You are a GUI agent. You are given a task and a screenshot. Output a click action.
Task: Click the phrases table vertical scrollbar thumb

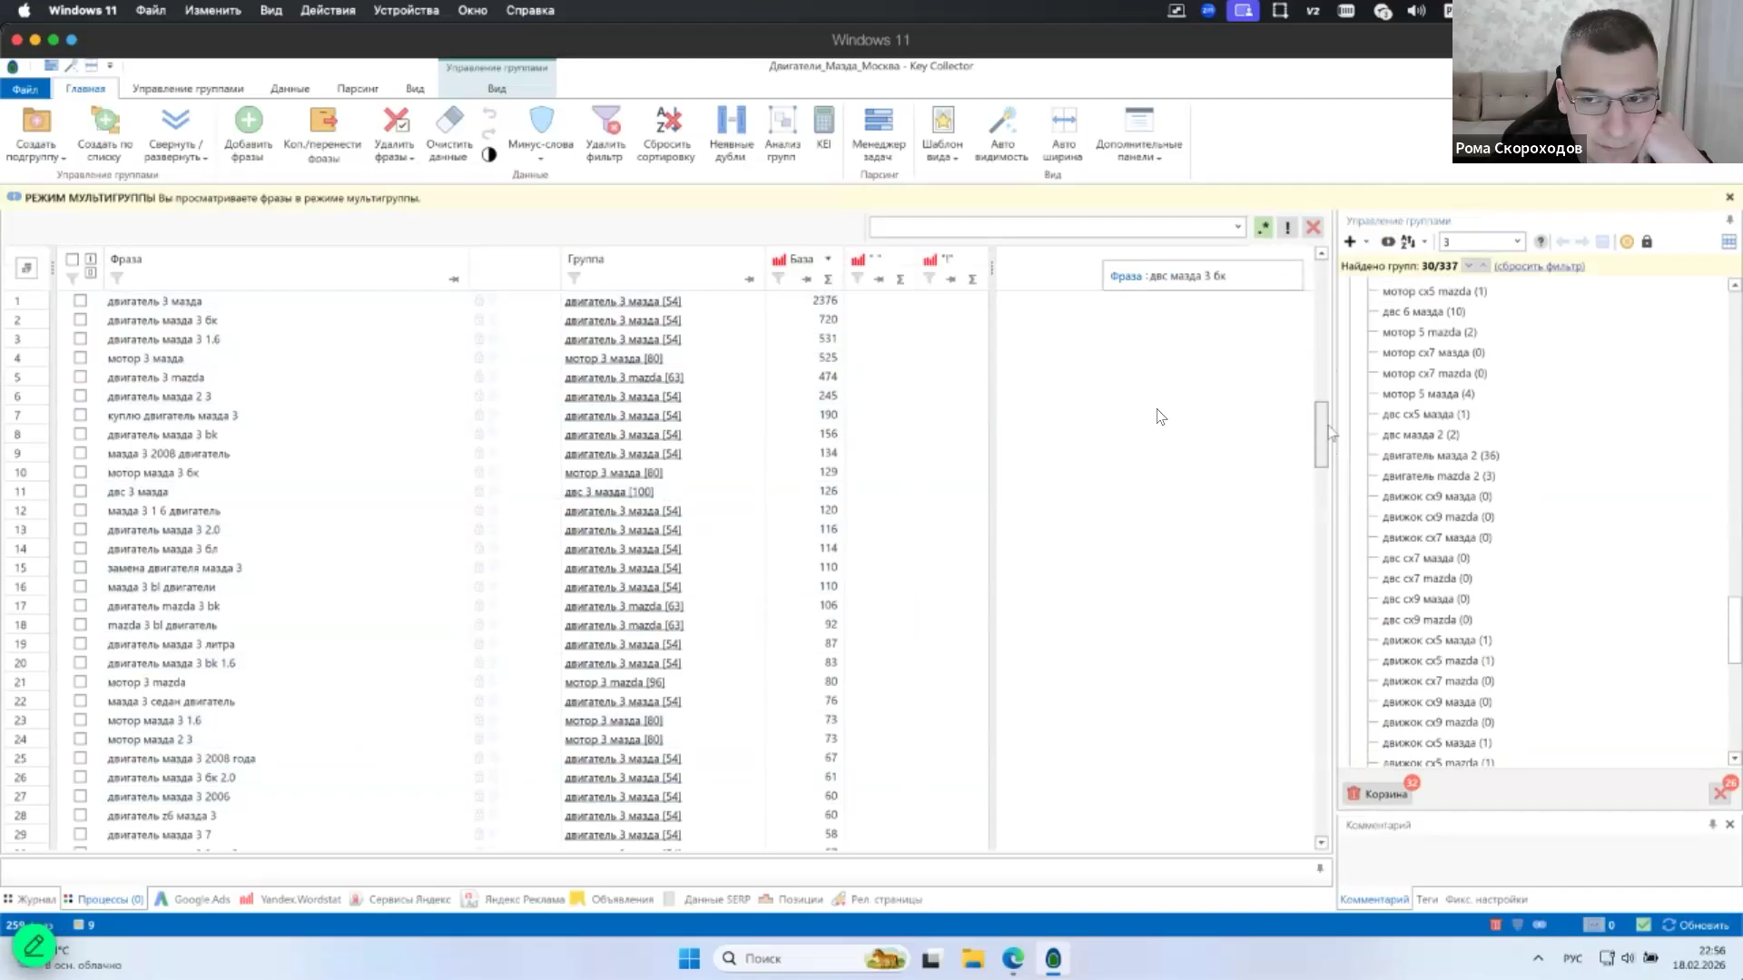(x=1322, y=435)
